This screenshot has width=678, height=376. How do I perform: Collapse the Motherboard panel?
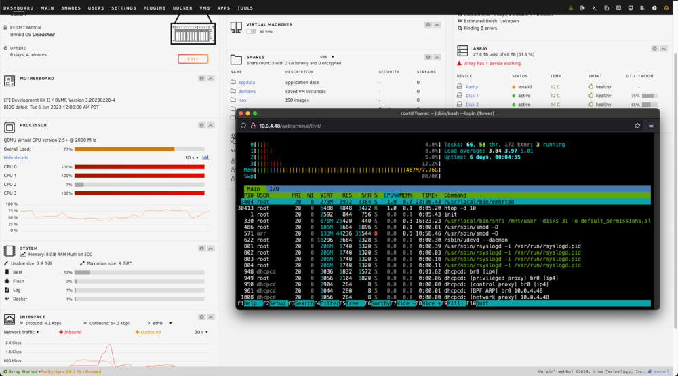click(x=211, y=79)
